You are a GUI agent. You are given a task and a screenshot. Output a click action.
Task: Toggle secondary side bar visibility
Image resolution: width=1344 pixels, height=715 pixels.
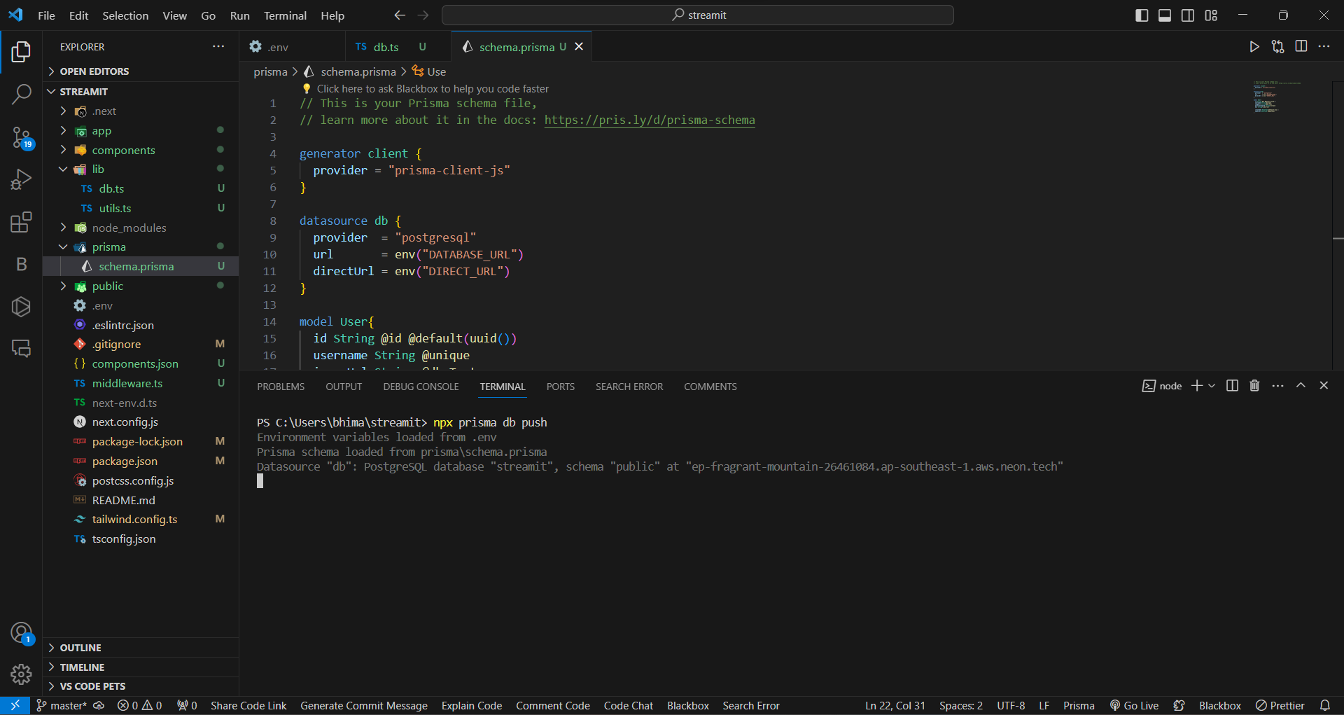point(1188,15)
